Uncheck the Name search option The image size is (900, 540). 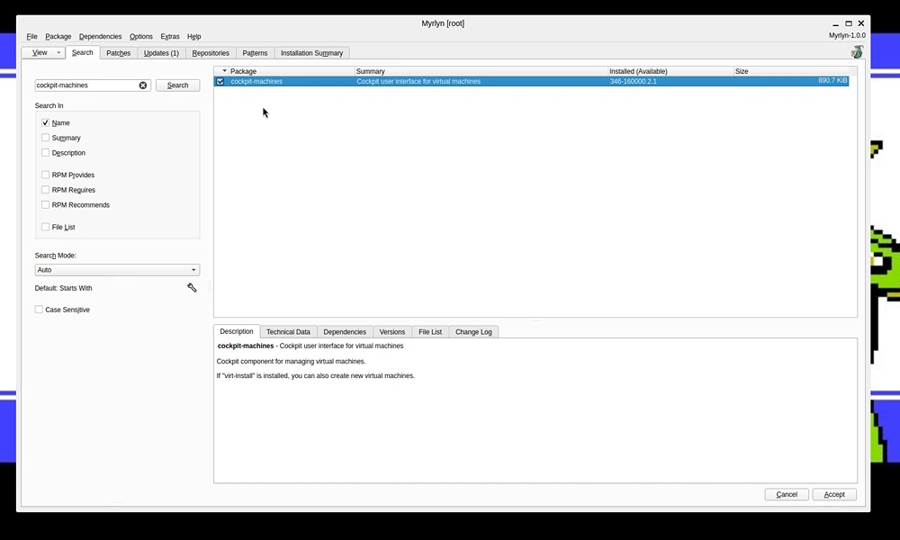[x=45, y=122]
